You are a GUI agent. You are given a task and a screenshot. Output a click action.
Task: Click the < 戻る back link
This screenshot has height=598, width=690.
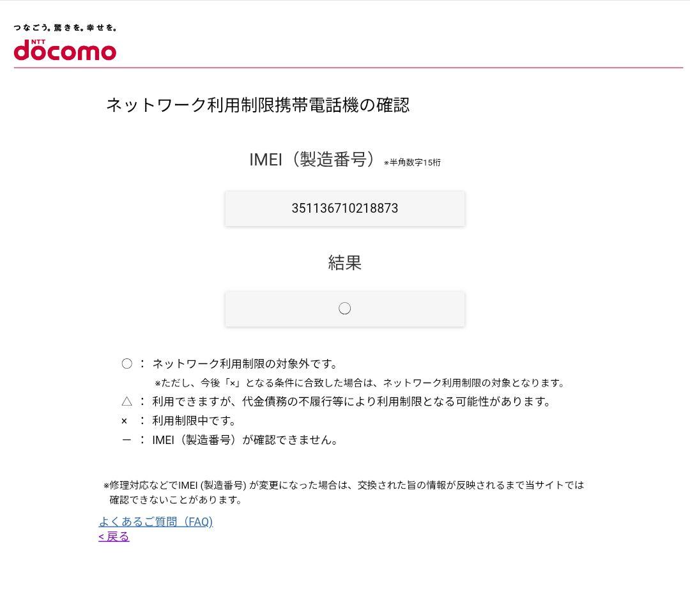[x=113, y=537]
